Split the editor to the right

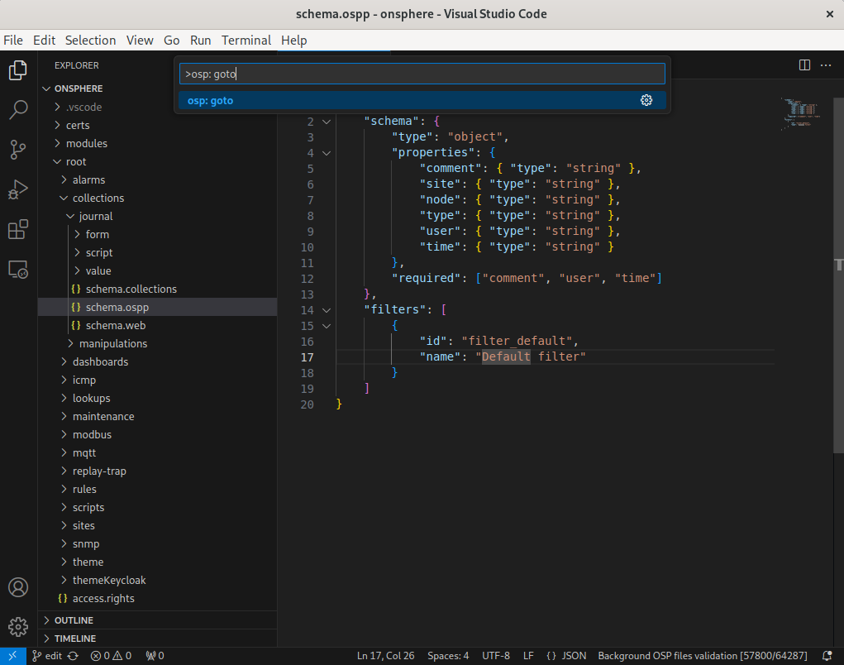coord(804,65)
